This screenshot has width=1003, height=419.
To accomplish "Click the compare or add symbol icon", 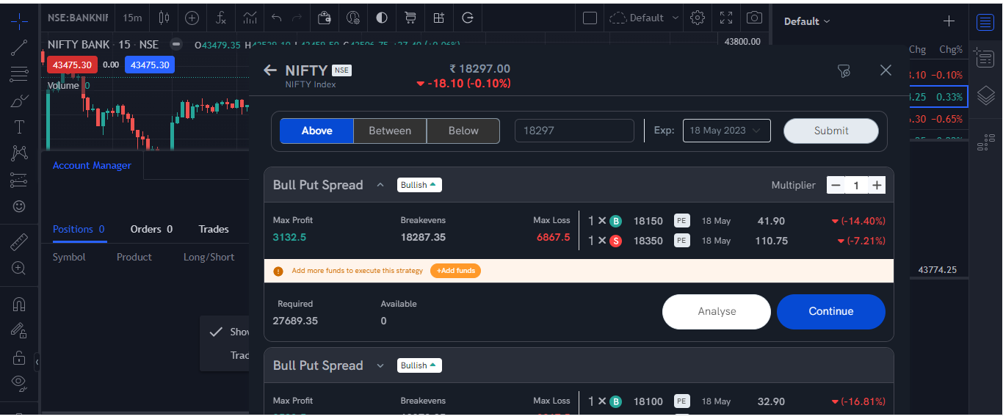I will 192,18.
